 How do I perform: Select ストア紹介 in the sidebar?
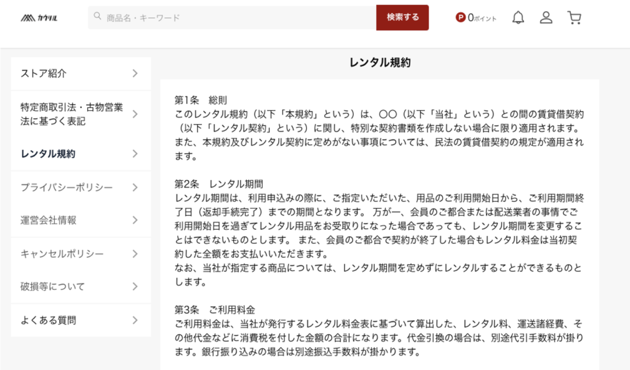(44, 74)
